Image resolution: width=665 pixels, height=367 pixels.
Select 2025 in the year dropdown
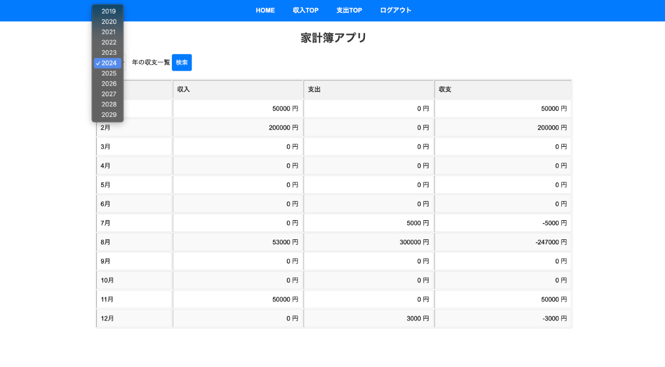[109, 73]
